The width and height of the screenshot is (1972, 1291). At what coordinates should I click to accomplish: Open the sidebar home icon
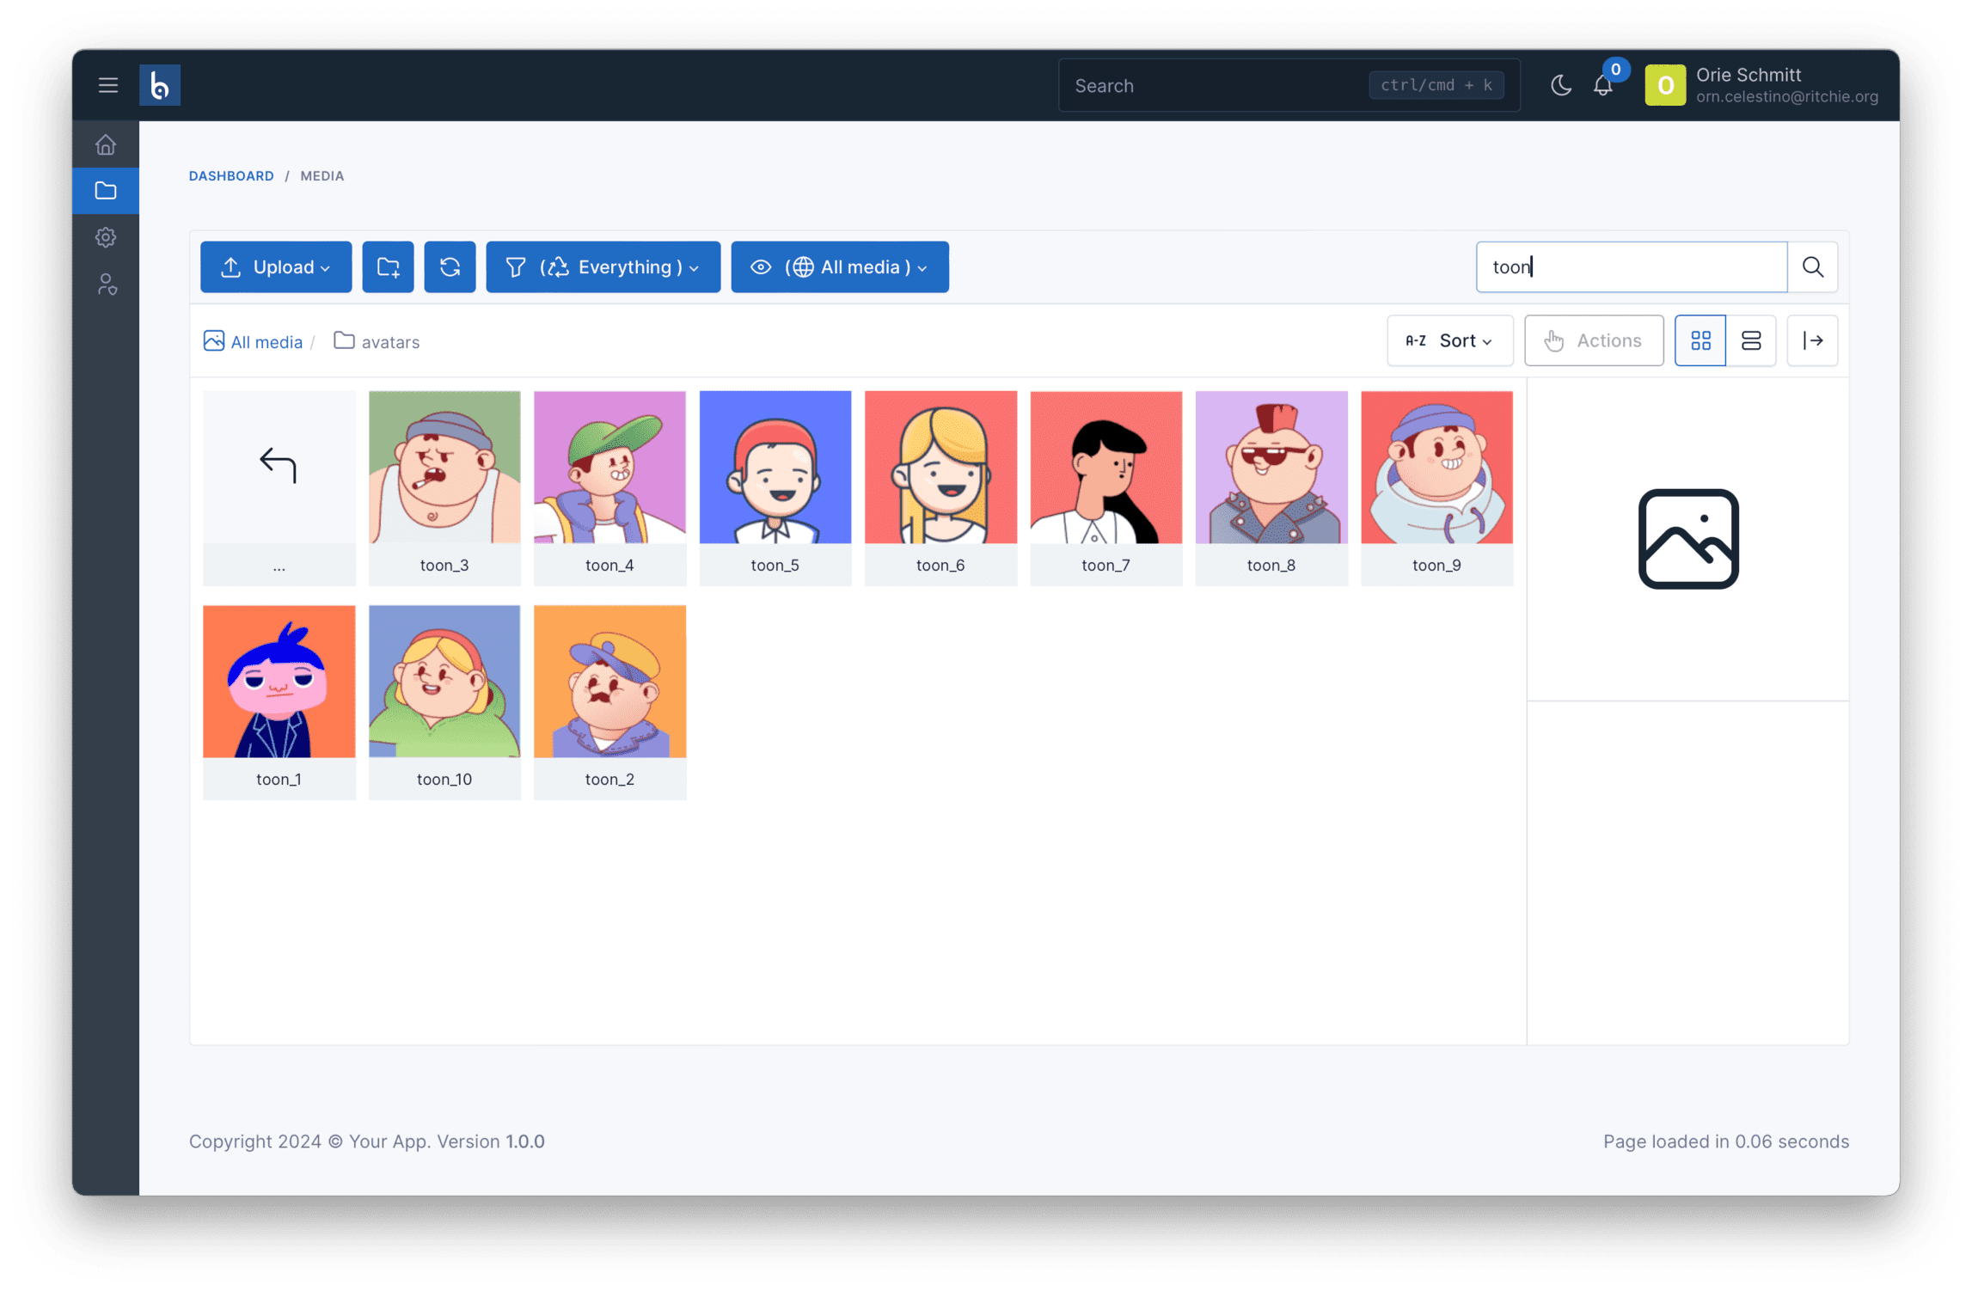pyautogui.click(x=106, y=144)
